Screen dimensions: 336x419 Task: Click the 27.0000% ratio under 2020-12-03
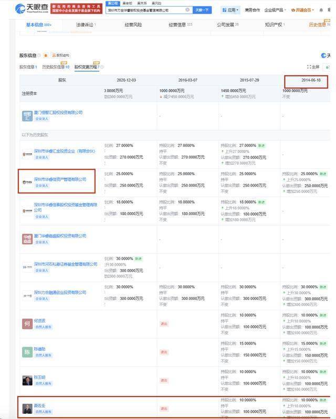point(124,146)
